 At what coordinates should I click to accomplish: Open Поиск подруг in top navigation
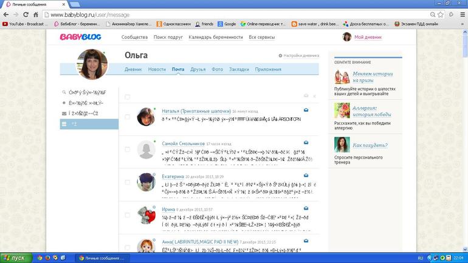[x=168, y=37]
